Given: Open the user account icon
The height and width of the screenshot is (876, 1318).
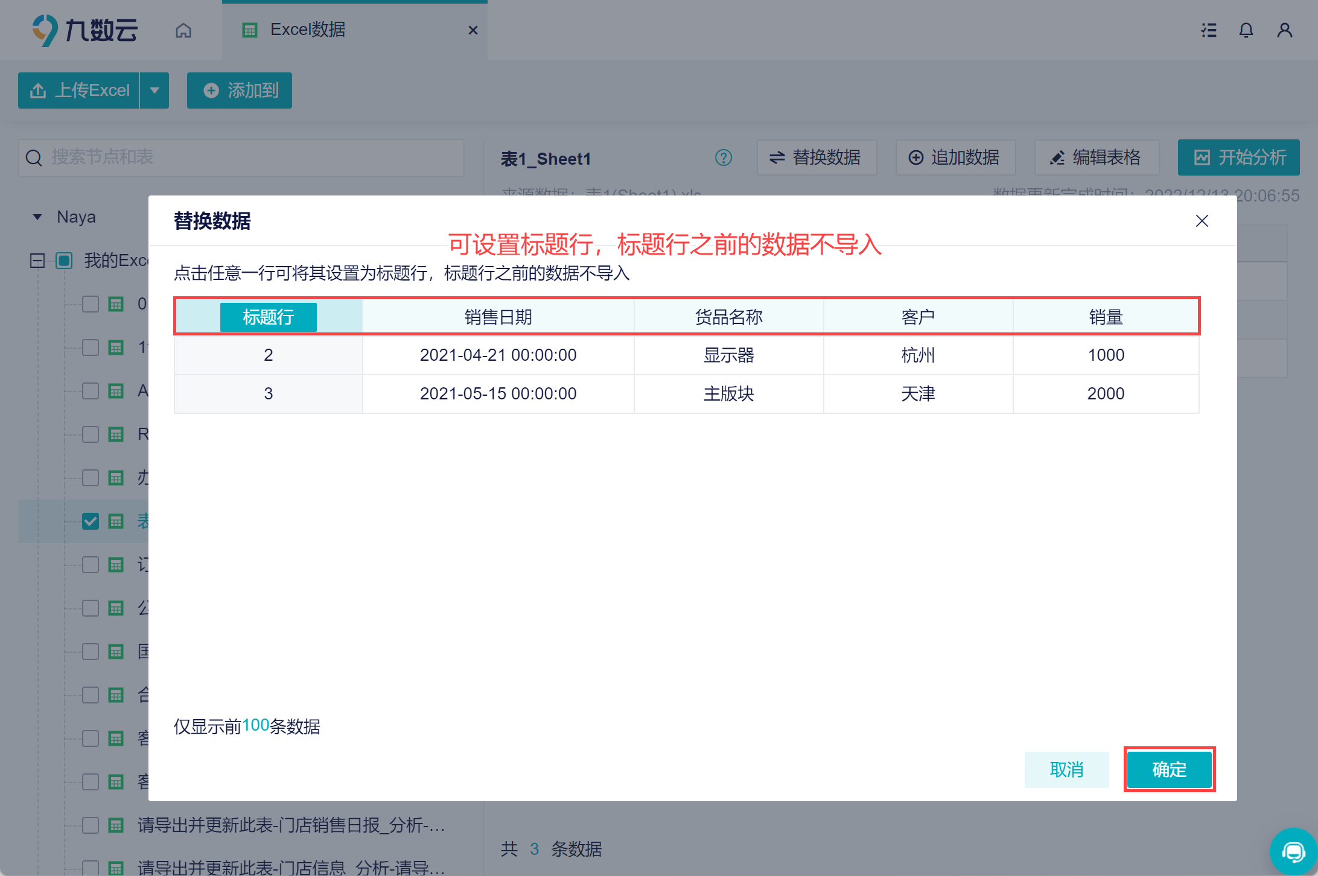Looking at the screenshot, I should point(1284,30).
